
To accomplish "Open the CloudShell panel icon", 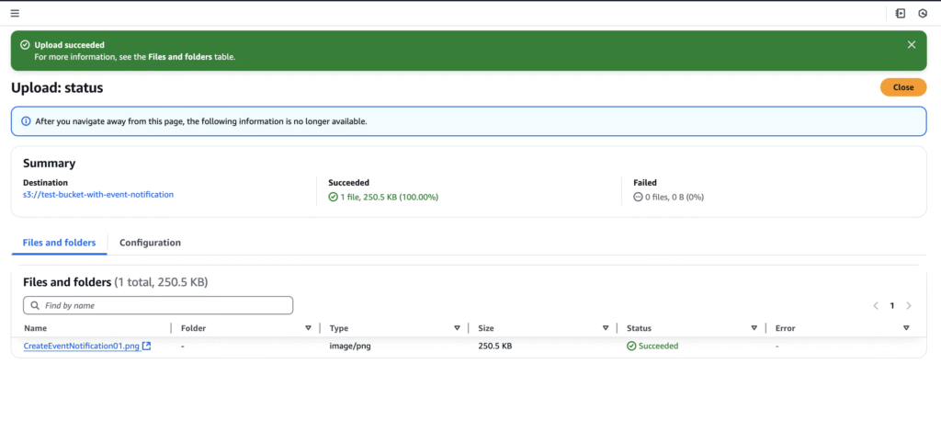I will (x=901, y=13).
